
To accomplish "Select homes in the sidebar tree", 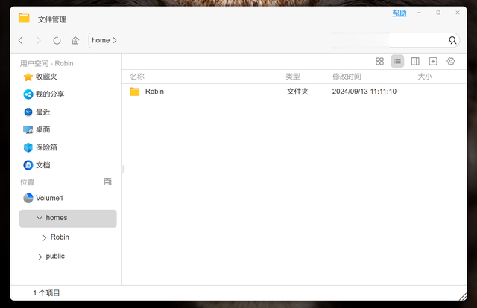I will 68,219.
